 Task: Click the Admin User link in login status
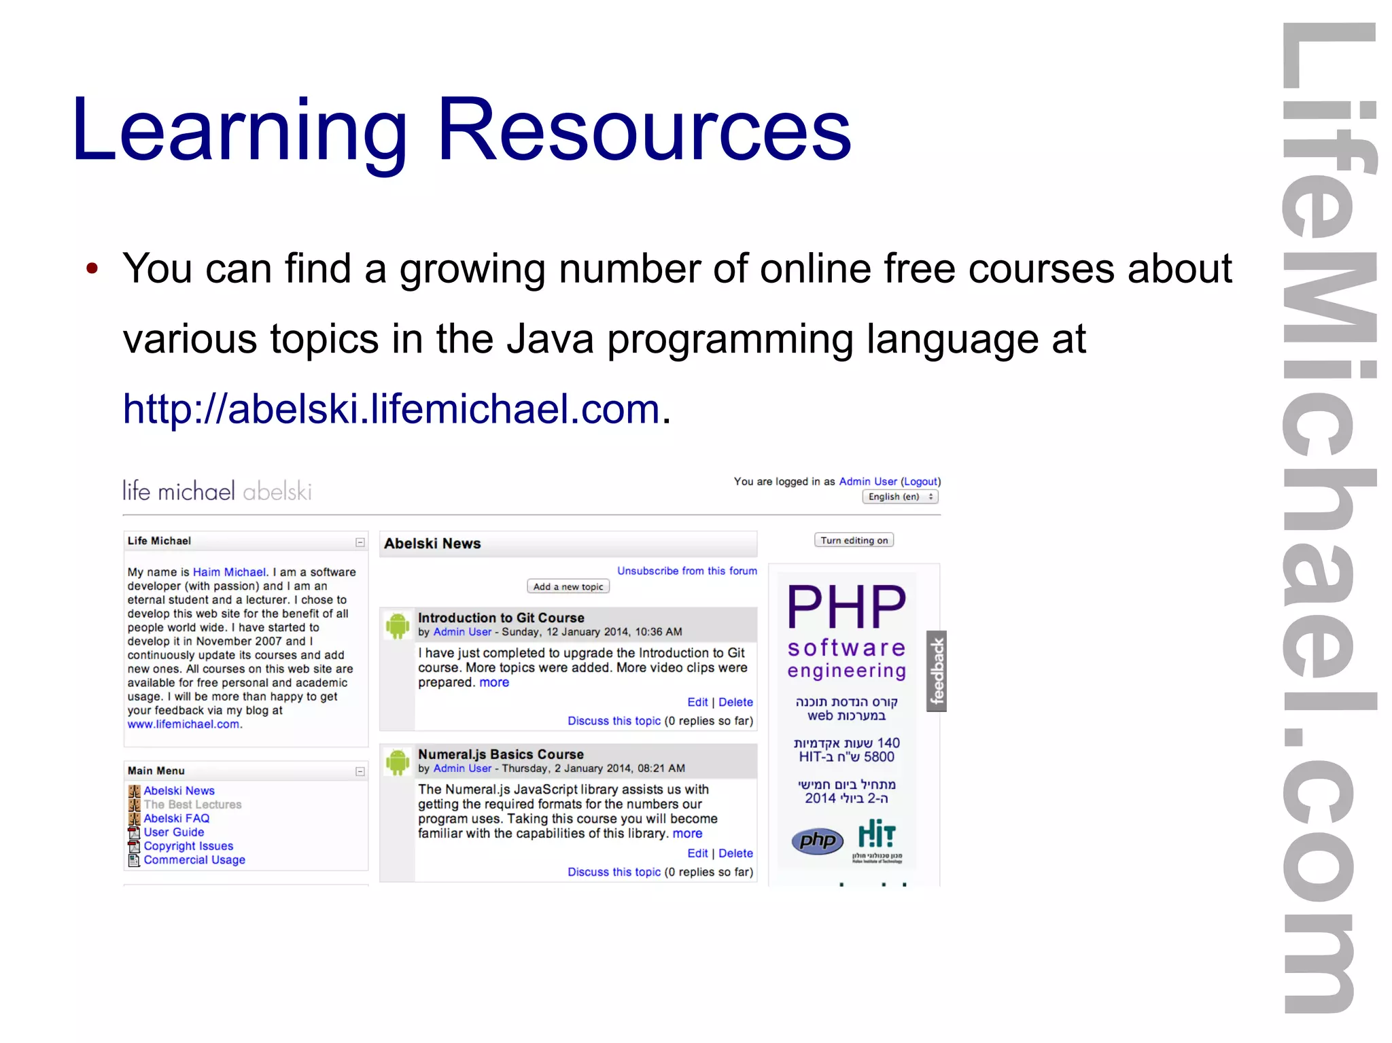[867, 481]
